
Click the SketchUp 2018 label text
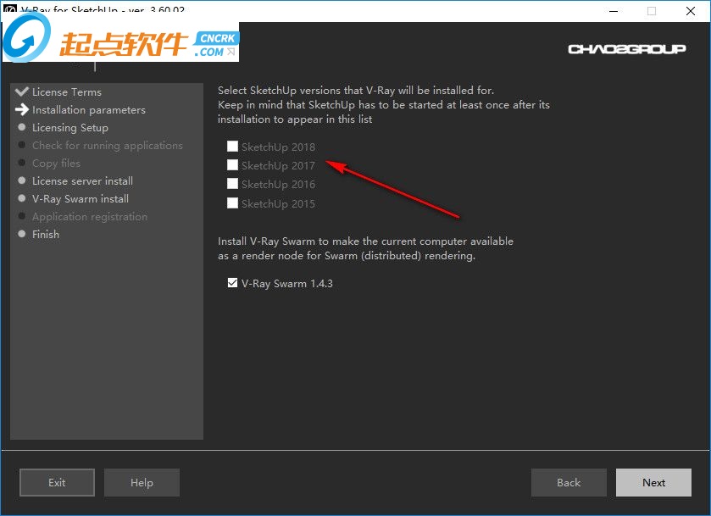(x=279, y=147)
